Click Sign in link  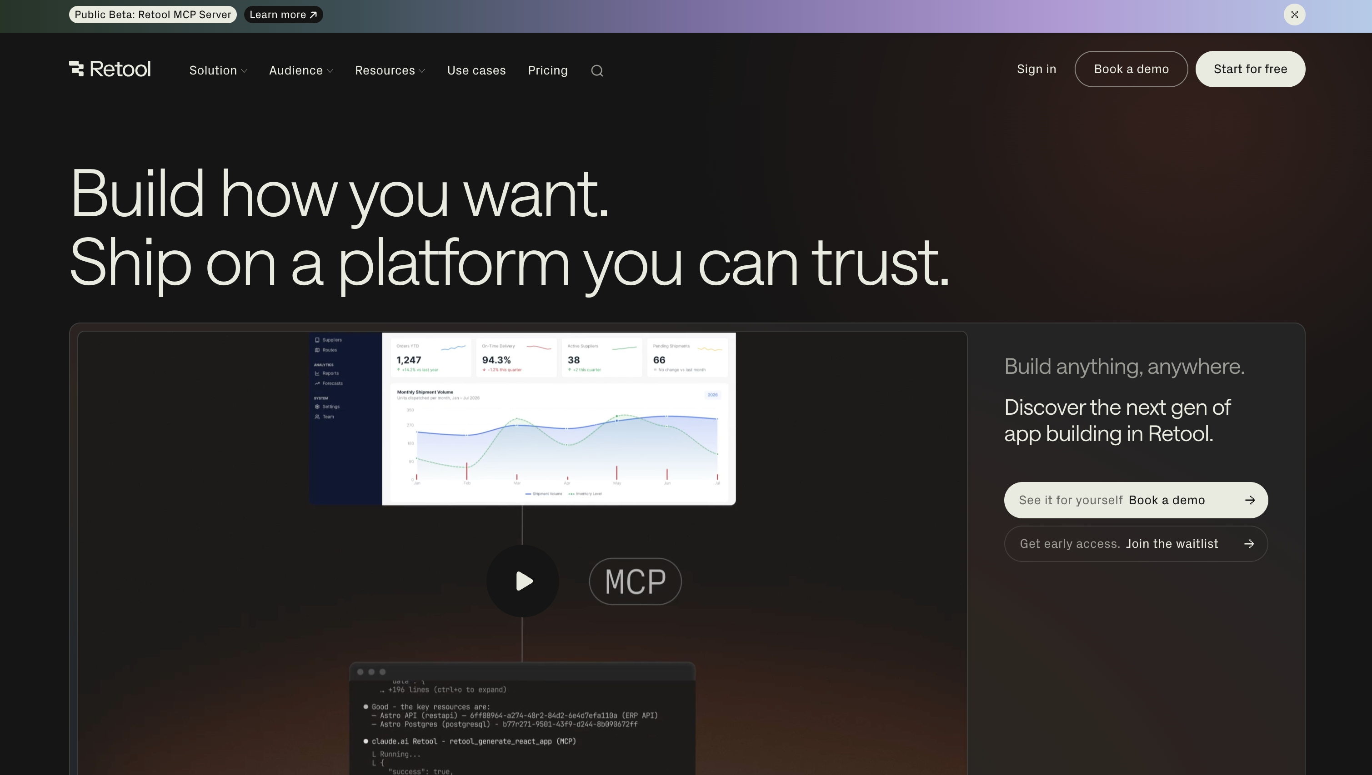1037,69
